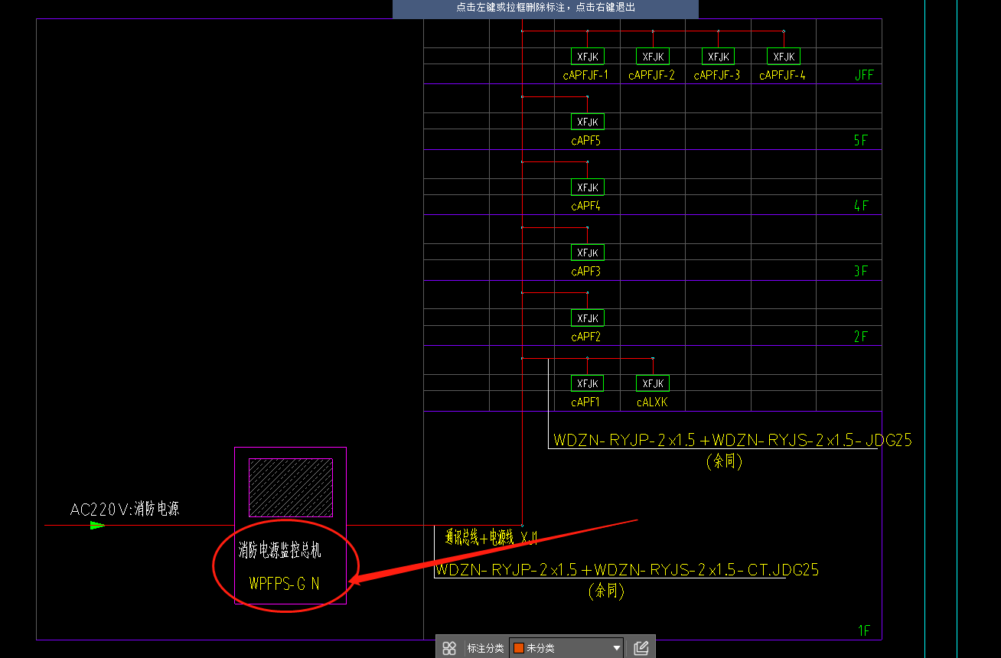The image size is (1001, 658).
Task: Click the cAPF5 label
Action: pyautogui.click(x=586, y=141)
